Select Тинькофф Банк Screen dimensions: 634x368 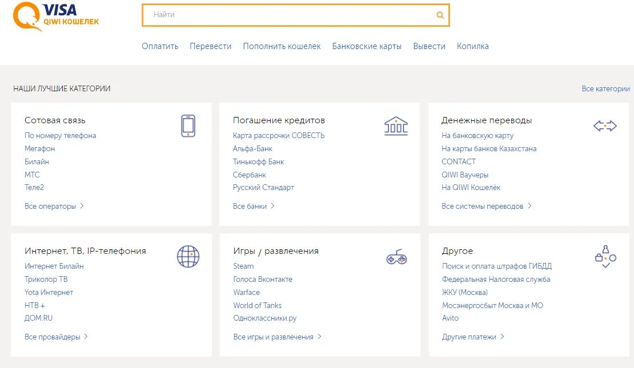(x=258, y=161)
